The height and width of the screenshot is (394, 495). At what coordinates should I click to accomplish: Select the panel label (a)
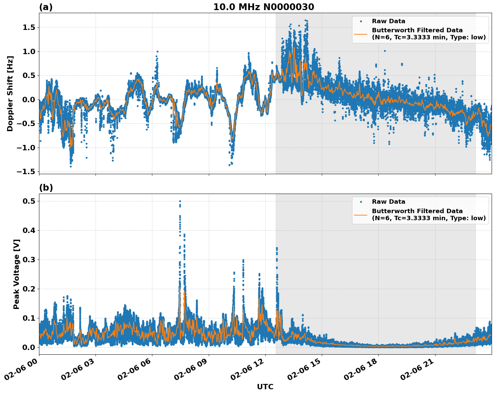tap(46, 6)
